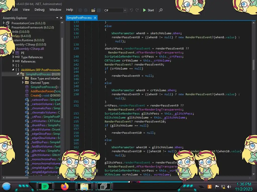Close the Assembly Explorer panel
Viewport: 257px width, 192px height.
tap(61, 18)
